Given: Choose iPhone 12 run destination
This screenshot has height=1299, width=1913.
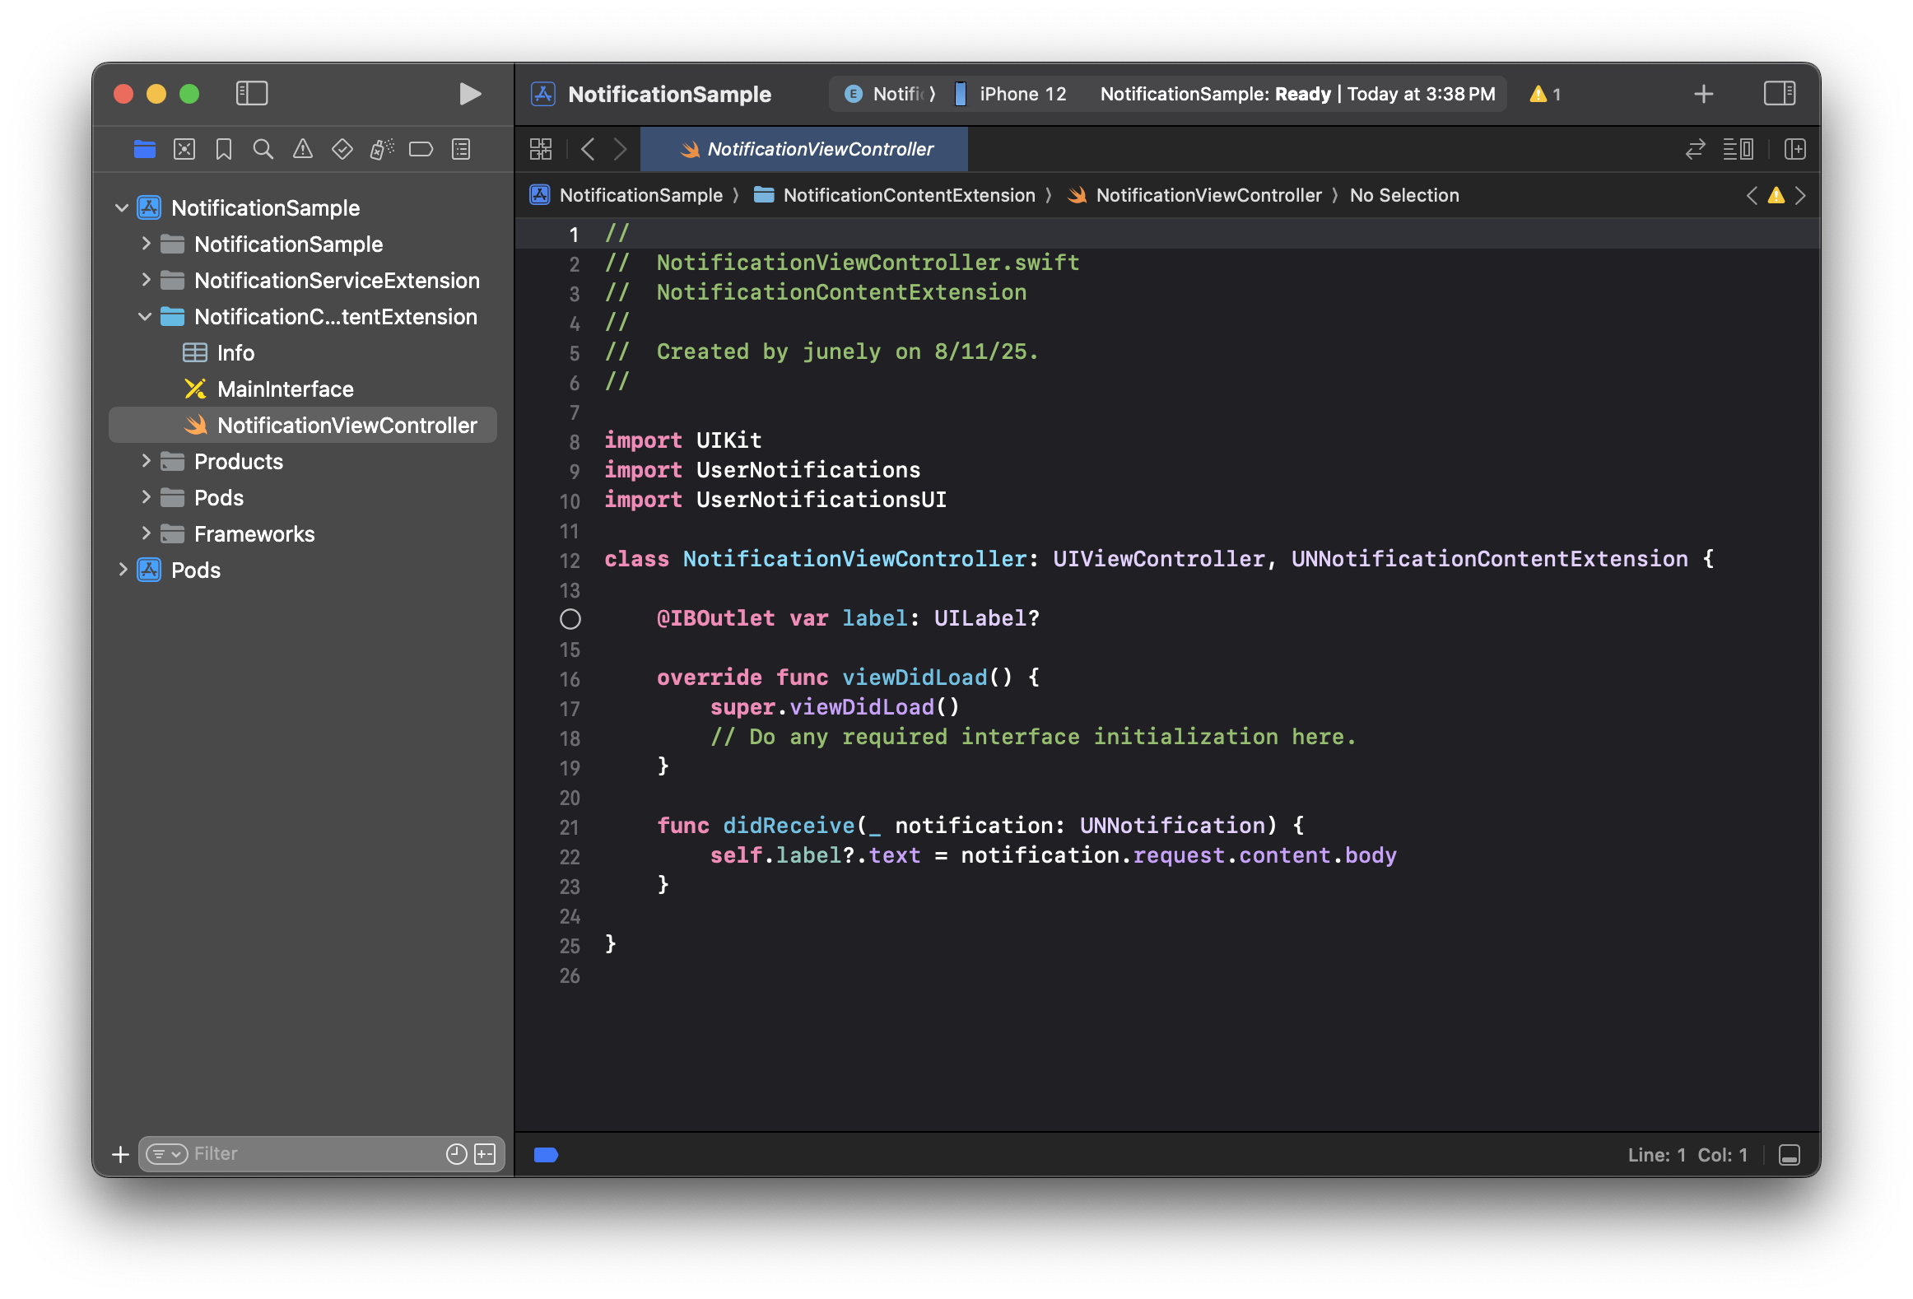Looking at the screenshot, I should 1021,94.
